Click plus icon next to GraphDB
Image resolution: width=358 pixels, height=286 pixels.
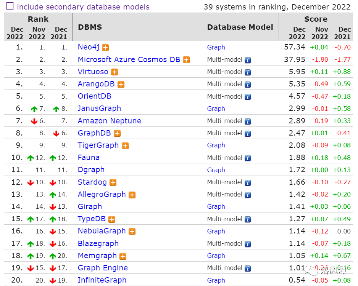117,134
